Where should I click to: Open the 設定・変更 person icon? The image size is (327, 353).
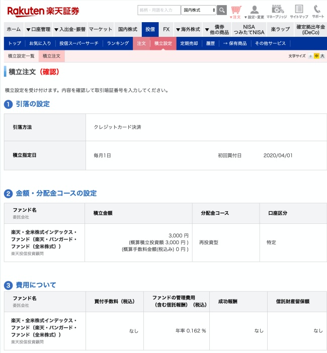tap(254, 13)
